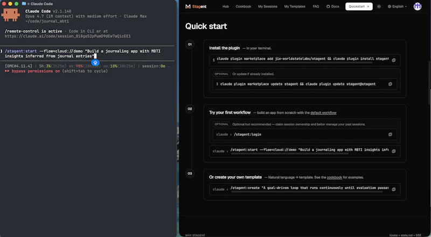
Task: Click the 'Quick start' heading
Action: (x=206, y=26)
